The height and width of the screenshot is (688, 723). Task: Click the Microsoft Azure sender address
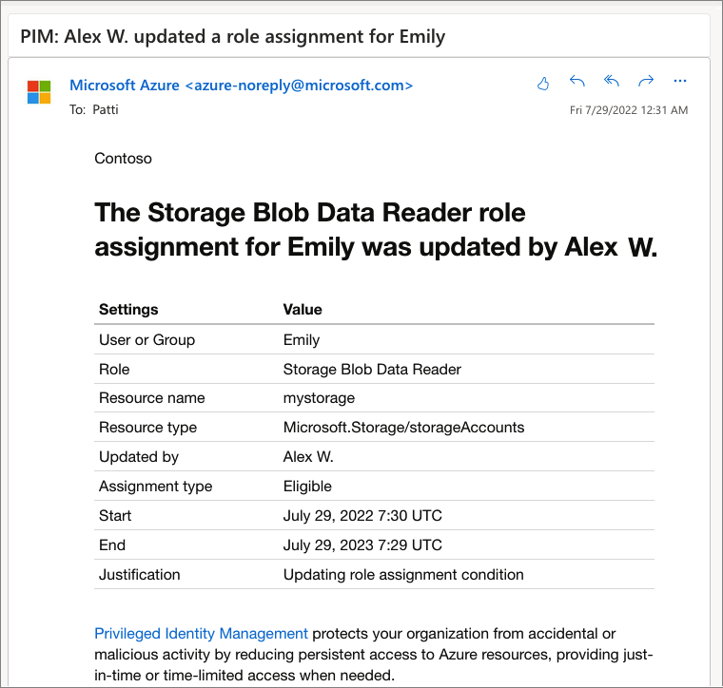click(x=241, y=86)
